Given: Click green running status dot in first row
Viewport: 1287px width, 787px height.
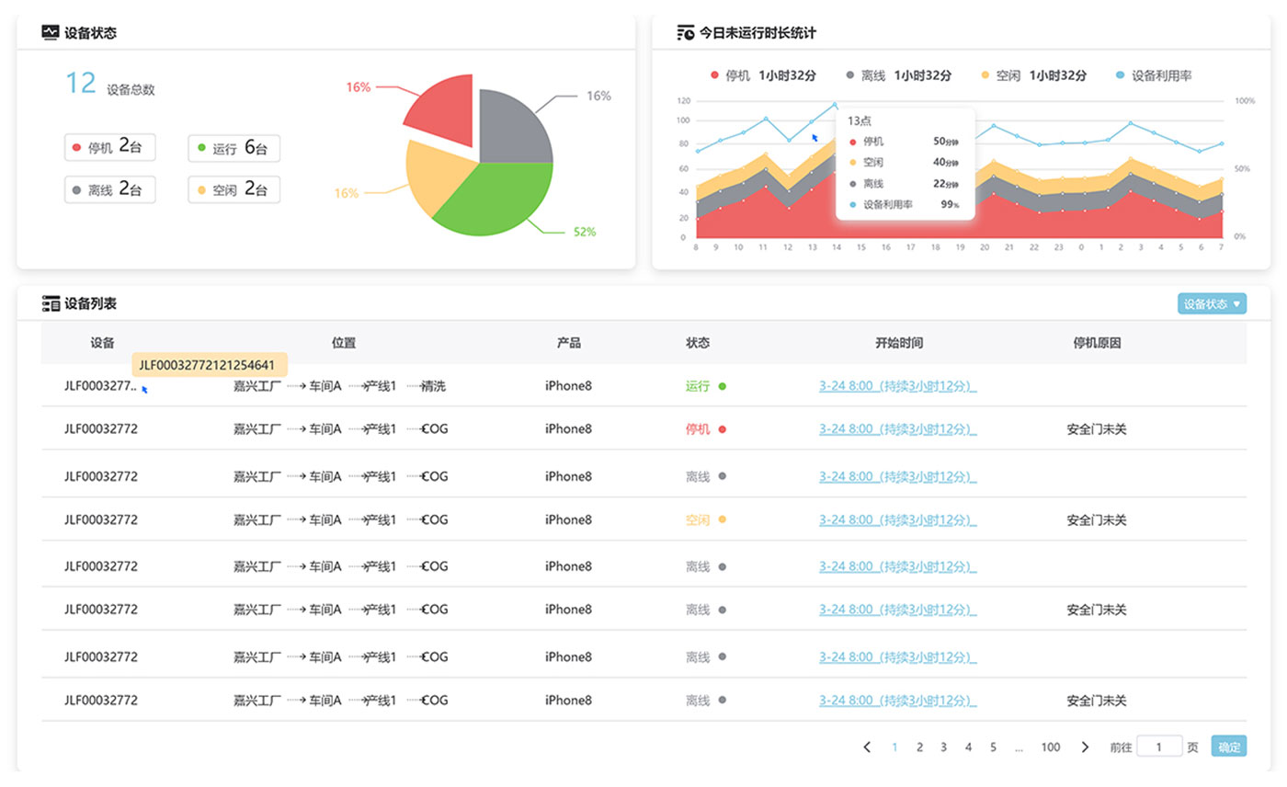Looking at the screenshot, I should 723,387.
